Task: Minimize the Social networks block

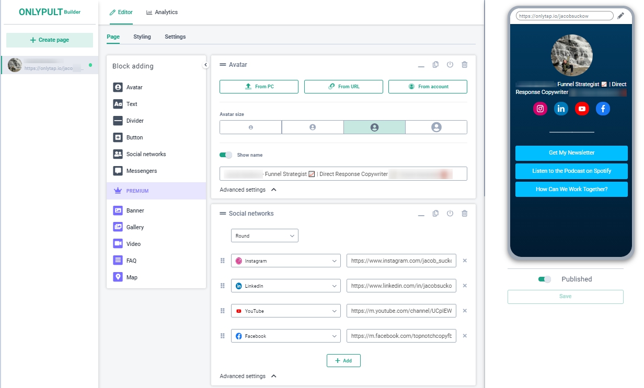Action: pyautogui.click(x=421, y=215)
